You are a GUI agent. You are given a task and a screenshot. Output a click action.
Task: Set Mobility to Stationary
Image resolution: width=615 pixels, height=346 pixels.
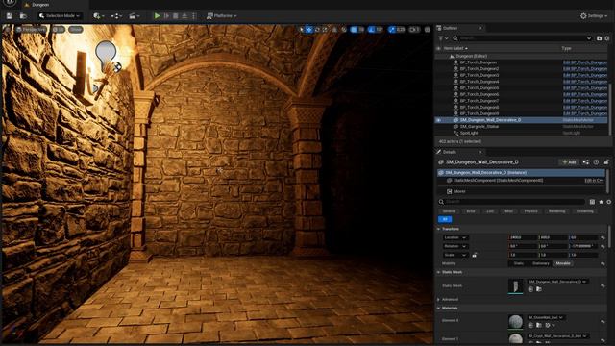[540, 263]
